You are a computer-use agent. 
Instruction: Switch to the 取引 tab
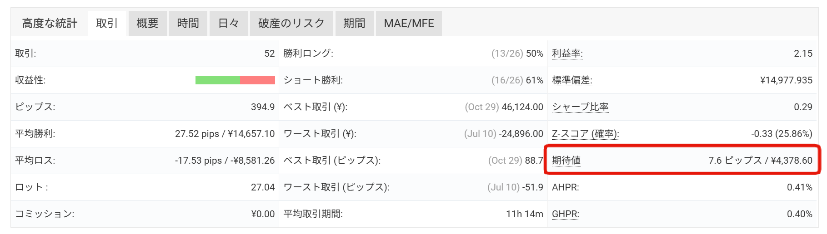coord(107,24)
